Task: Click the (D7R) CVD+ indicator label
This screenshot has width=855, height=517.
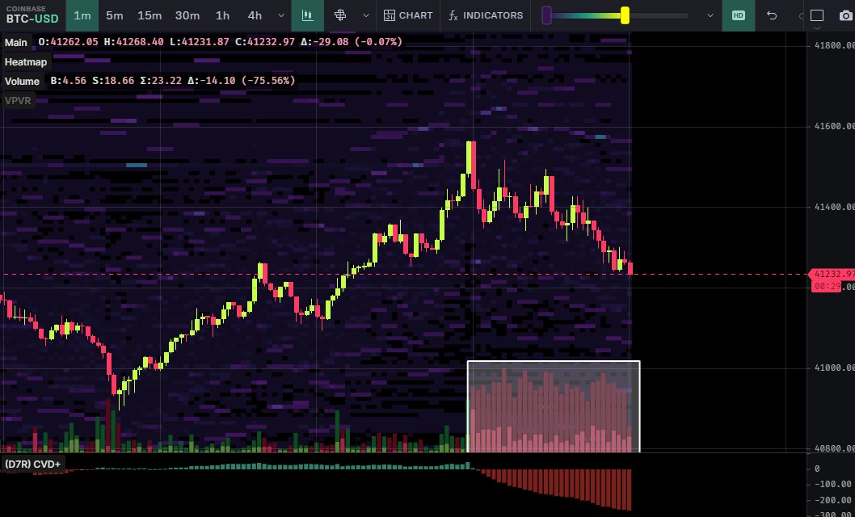Action: coord(32,464)
